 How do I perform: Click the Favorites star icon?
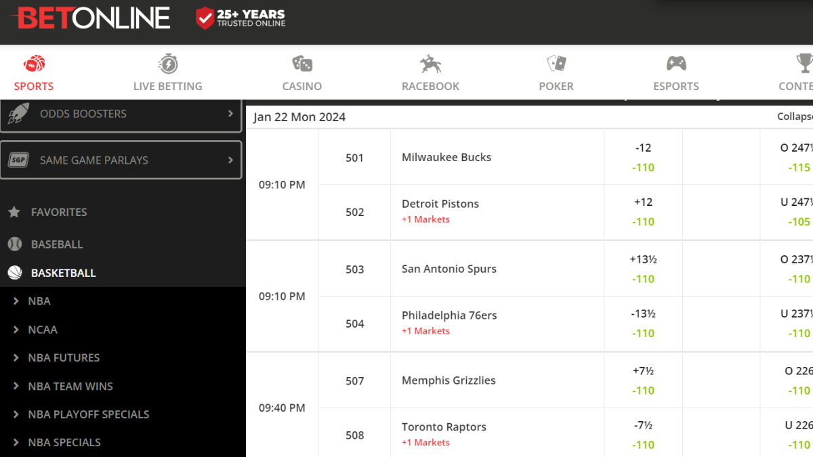click(x=14, y=212)
